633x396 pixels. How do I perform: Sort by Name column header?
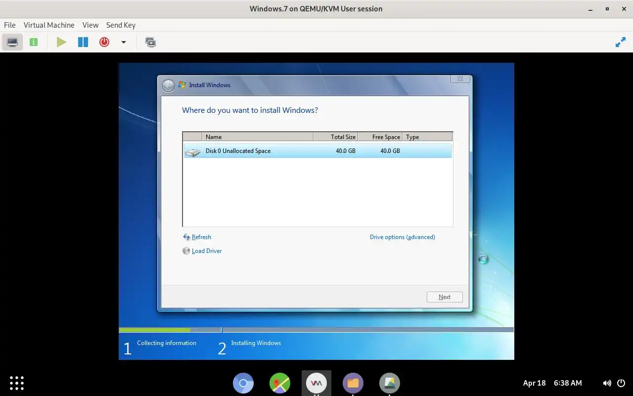click(258, 137)
